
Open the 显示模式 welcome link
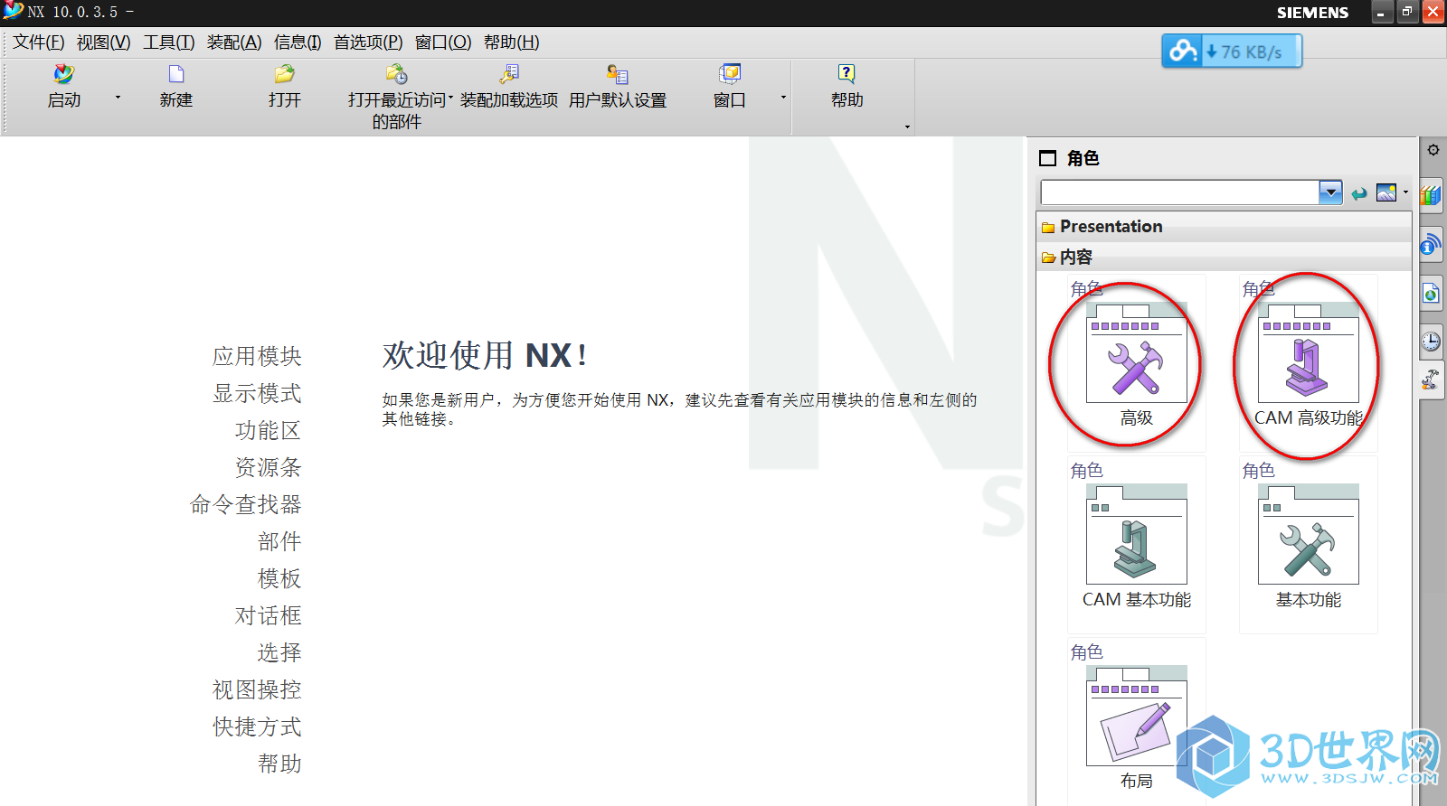[257, 393]
